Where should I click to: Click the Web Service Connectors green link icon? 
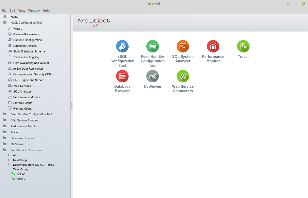[183, 76]
